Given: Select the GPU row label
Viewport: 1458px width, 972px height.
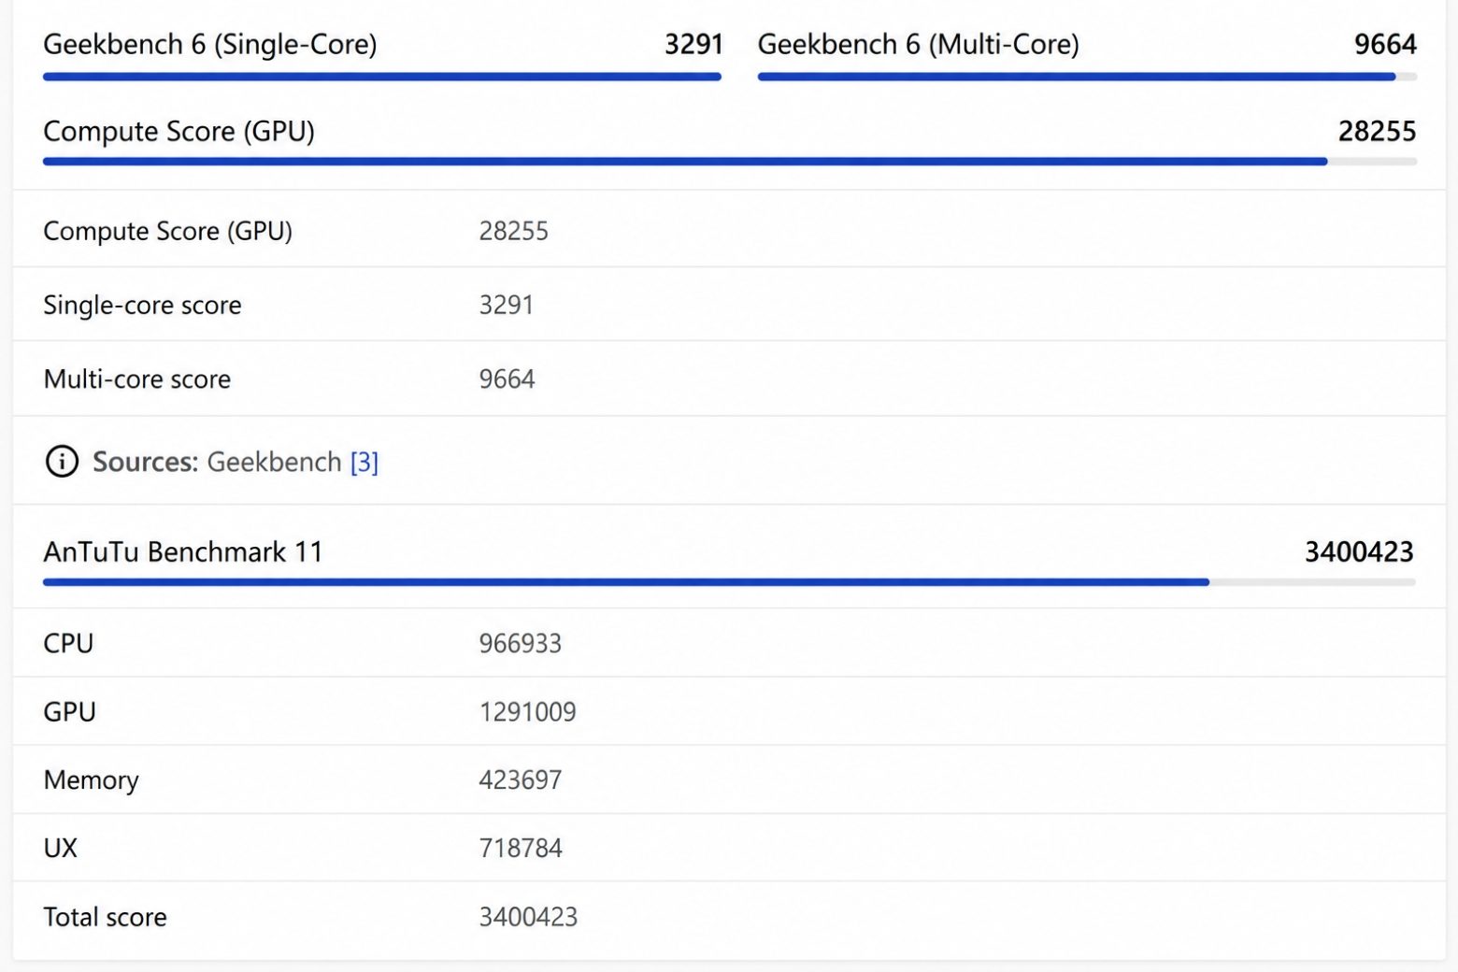Looking at the screenshot, I should (70, 711).
